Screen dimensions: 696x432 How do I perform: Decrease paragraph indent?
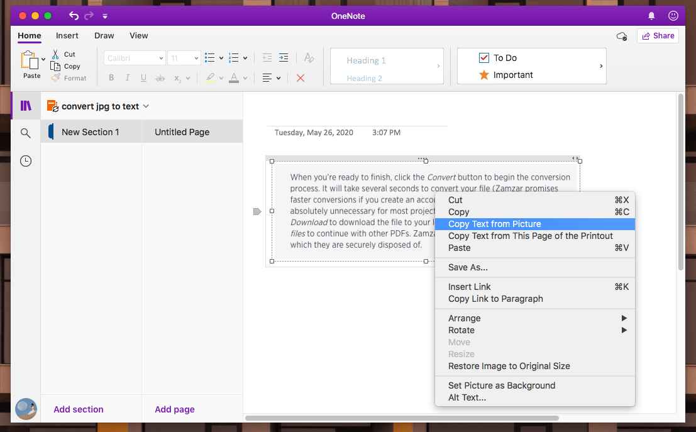(267, 58)
